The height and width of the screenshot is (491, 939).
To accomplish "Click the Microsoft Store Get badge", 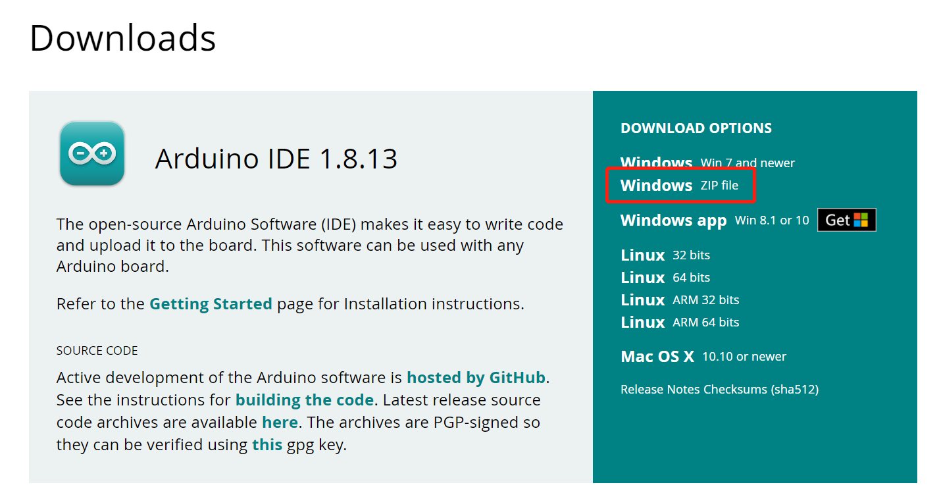I will coord(846,220).
